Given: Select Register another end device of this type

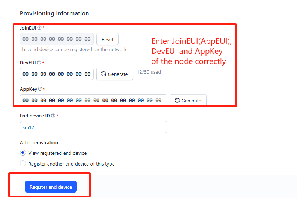Looking at the screenshot, I should coord(23,163).
